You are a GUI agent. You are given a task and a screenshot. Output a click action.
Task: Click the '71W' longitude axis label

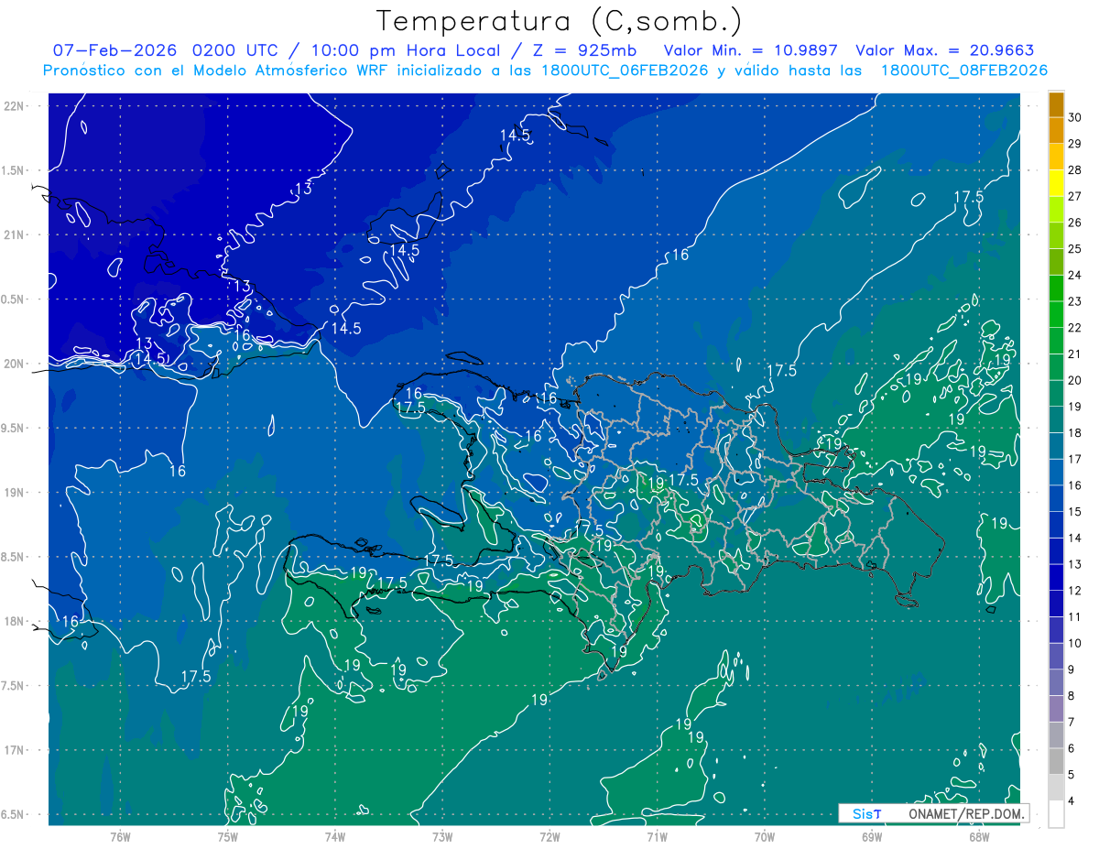click(657, 836)
